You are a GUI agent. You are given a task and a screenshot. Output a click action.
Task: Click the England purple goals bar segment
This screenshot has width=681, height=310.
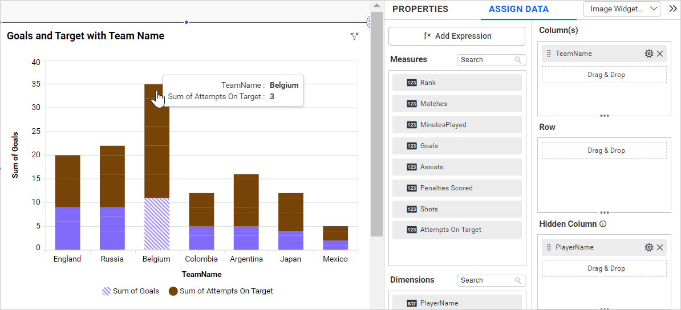[x=67, y=228]
